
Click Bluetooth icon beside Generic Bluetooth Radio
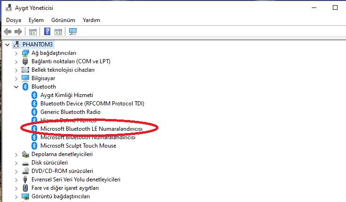coord(34,112)
